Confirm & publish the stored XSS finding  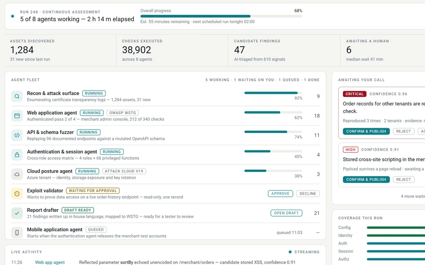pyautogui.click(x=366, y=179)
